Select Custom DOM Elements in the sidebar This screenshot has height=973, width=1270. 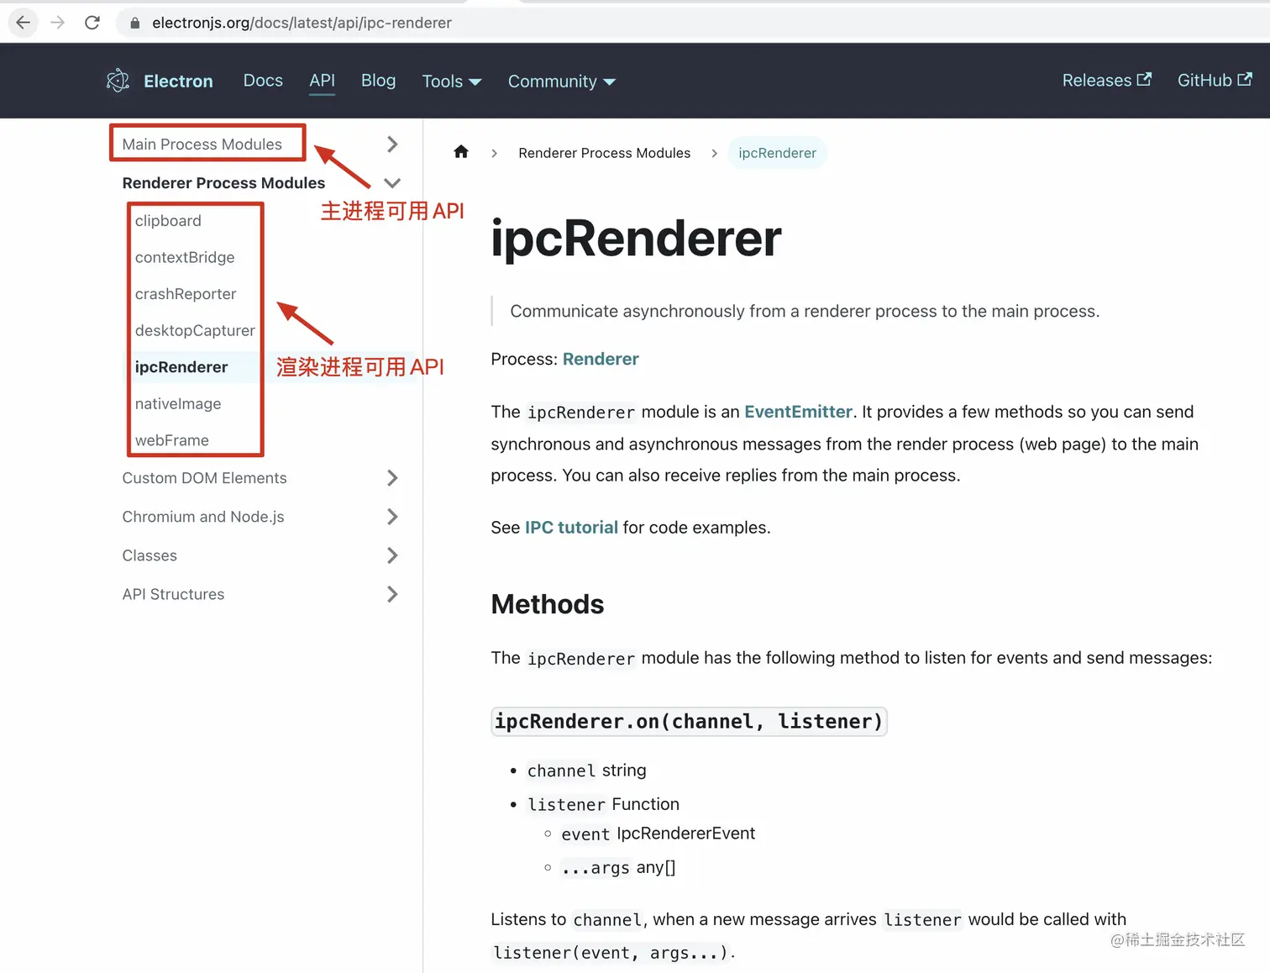coord(204,477)
